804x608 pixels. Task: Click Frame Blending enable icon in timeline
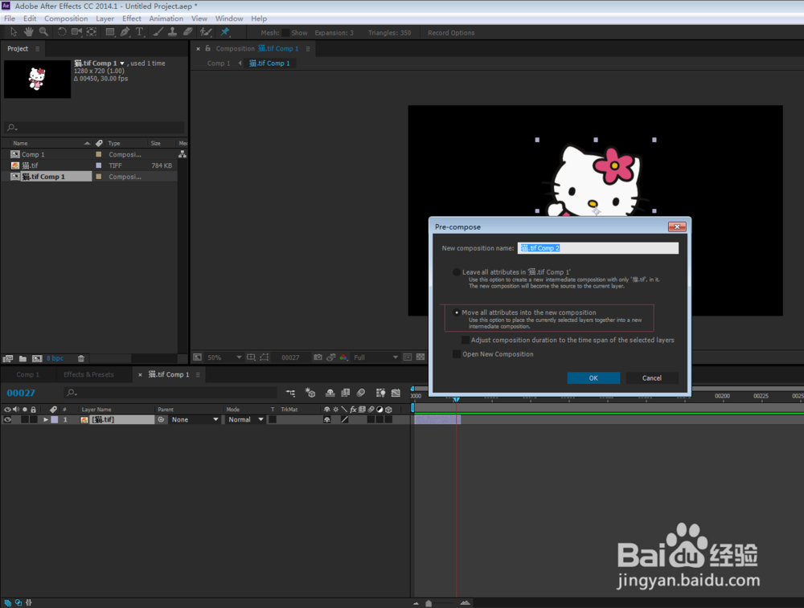[346, 393]
